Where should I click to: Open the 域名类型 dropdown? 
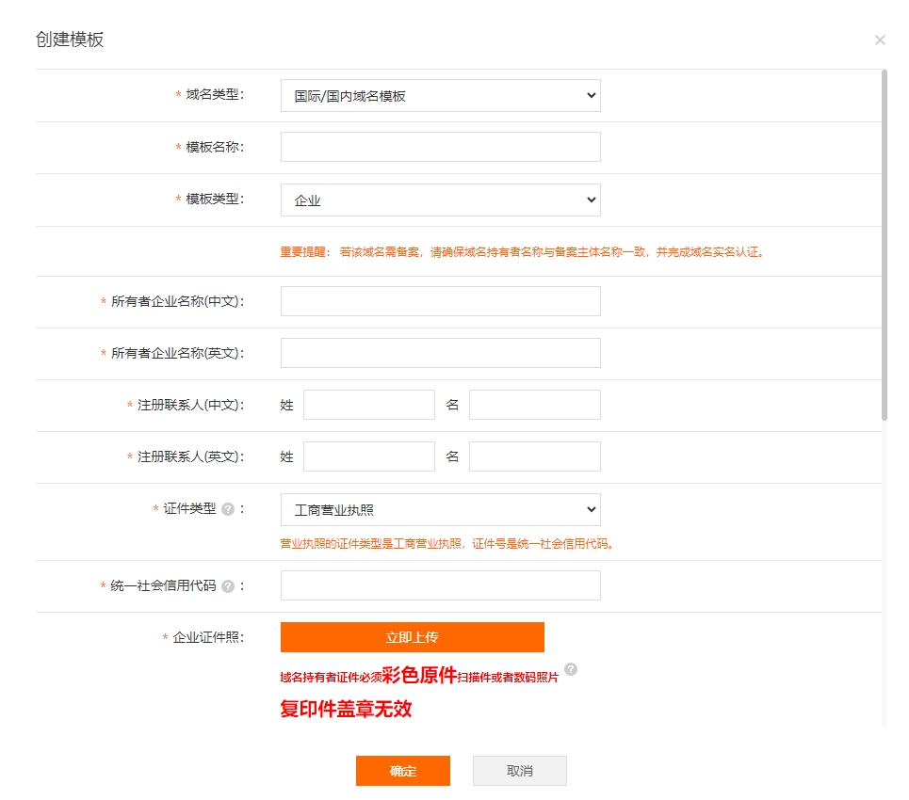[x=440, y=96]
